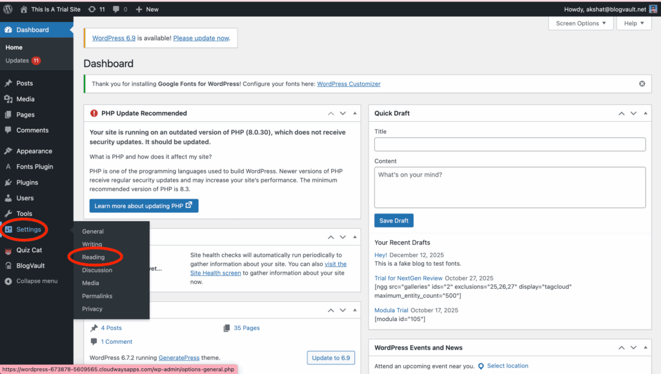Open the Site Health screen link

pos(216,273)
